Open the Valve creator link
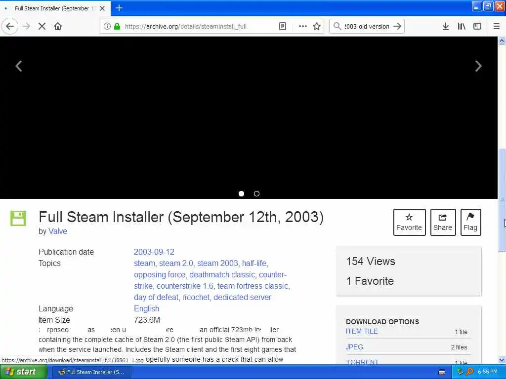 [x=58, y=231]
